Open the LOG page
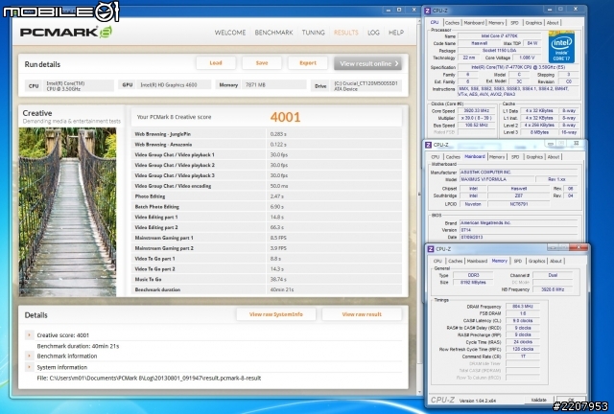The width and height of the screenshot is (614, 414). pos(373,33)
